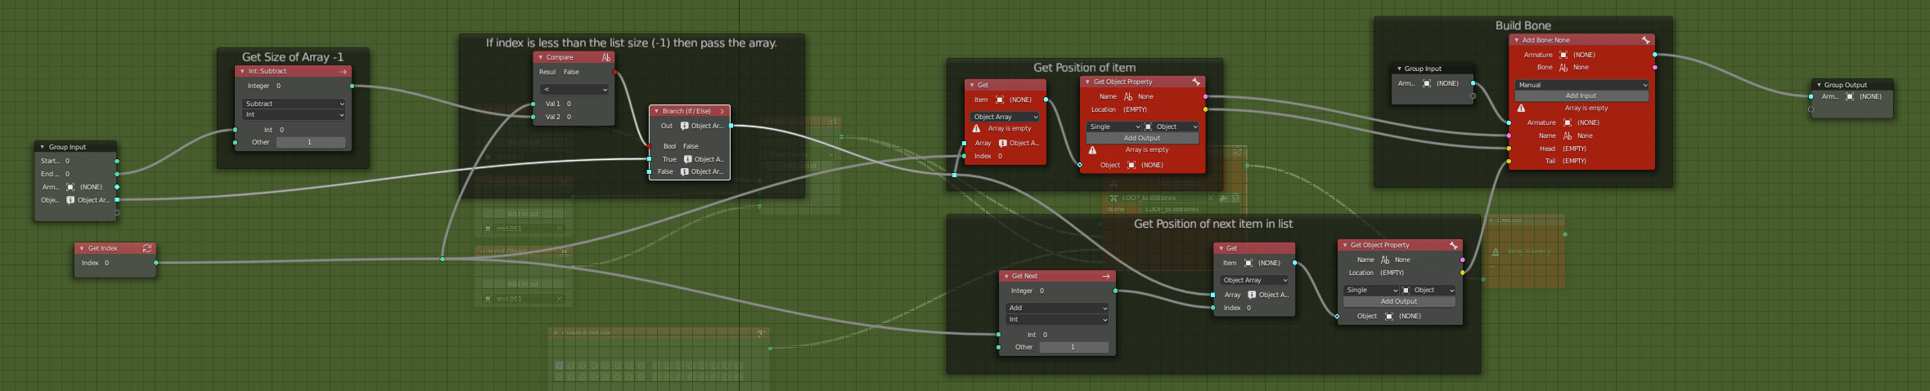Click the Head (EMPTY) row in Add Bone
The height and width of the screenshot is (391, 1930).
coord(1581,149)
